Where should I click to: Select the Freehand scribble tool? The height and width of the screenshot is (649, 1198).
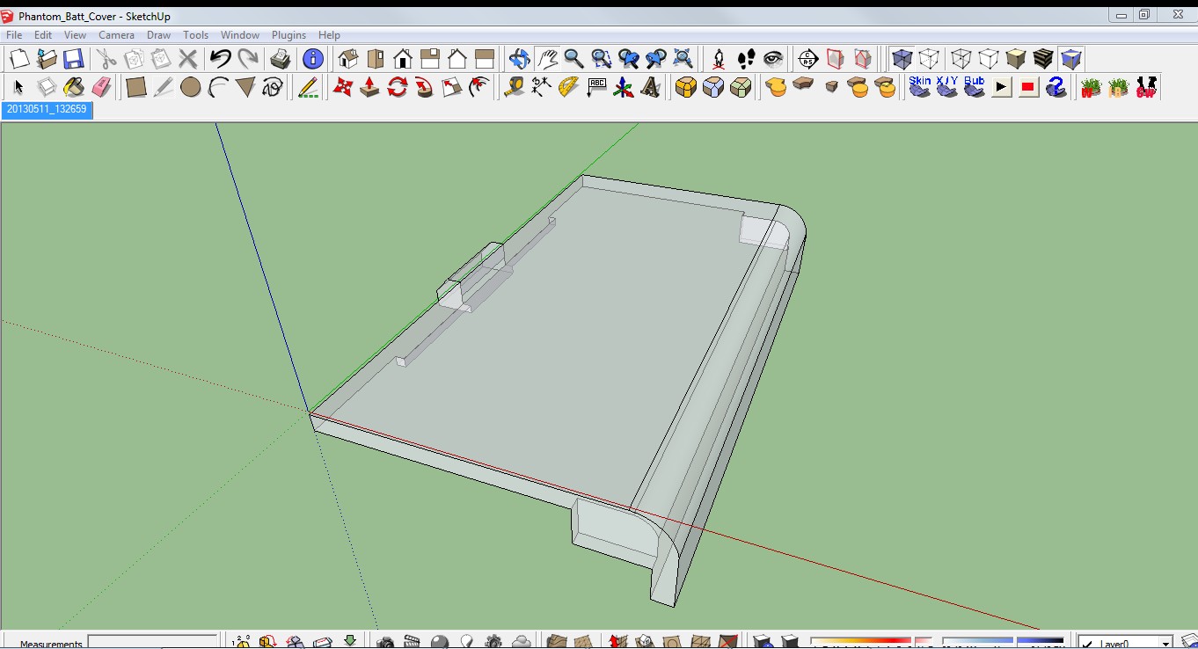click(273, 87)
